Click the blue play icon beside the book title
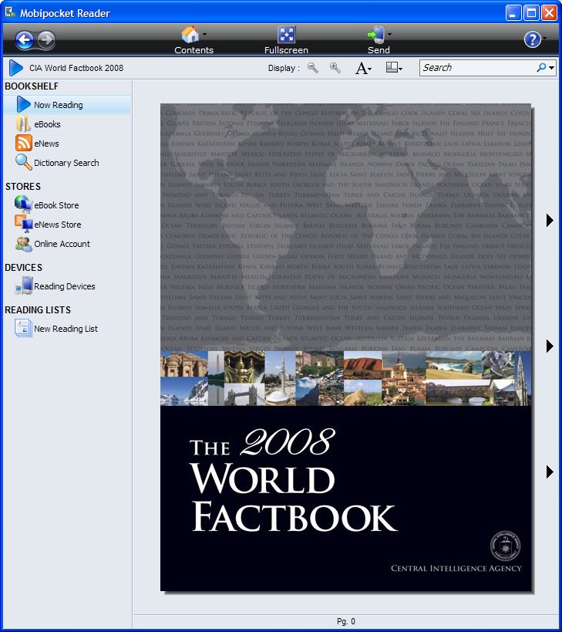 coord(15,68)
